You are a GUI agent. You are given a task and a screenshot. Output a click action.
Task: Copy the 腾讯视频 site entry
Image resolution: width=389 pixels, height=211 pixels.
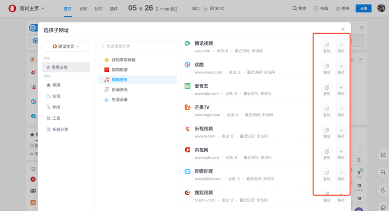tap(326, 48)
